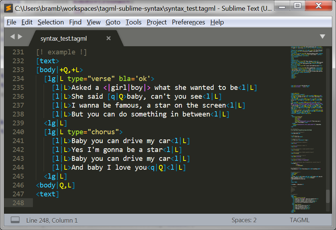
Task: Open the File menu
Action: tap(11, 22)
